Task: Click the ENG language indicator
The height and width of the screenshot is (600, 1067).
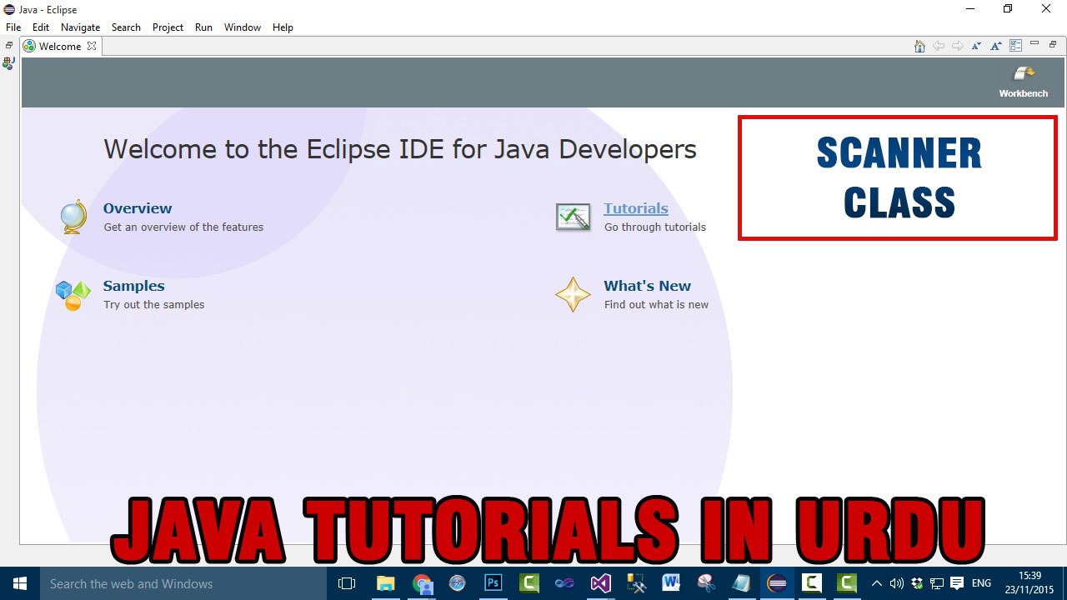Action: tap(981, 583)
